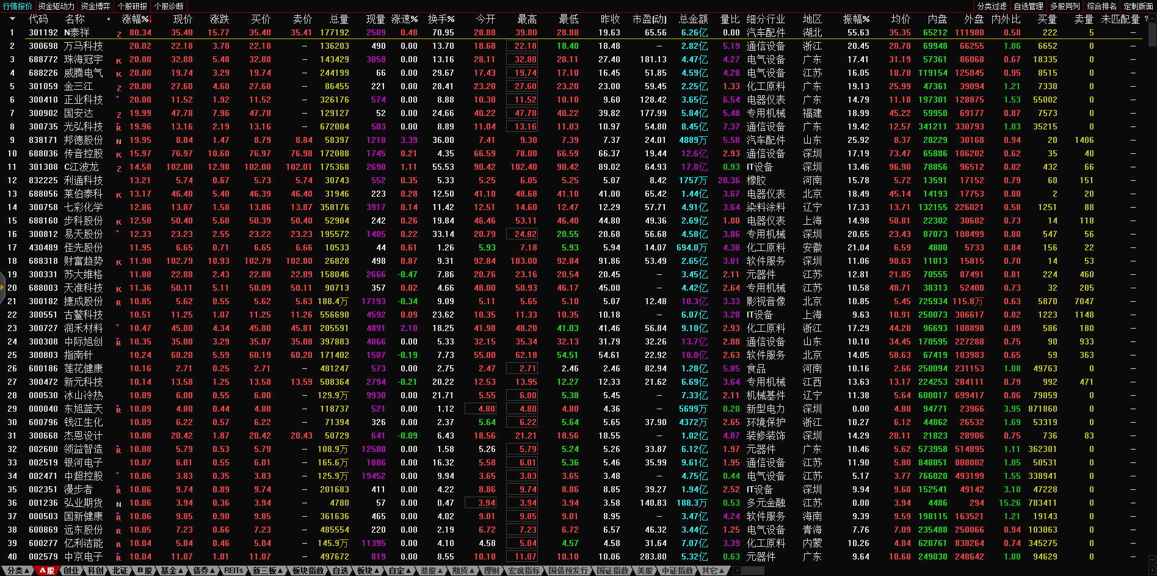
Task: Open the 个股诊断 tab
Action: 169,6
